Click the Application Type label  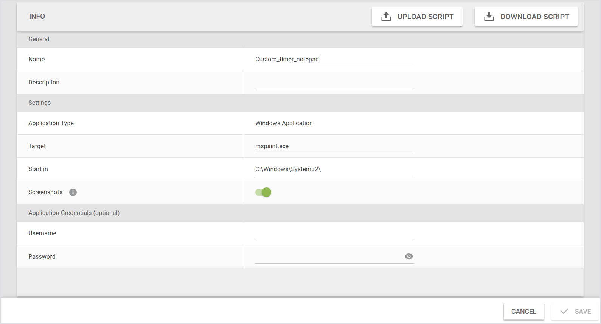[x=51, y=123]
